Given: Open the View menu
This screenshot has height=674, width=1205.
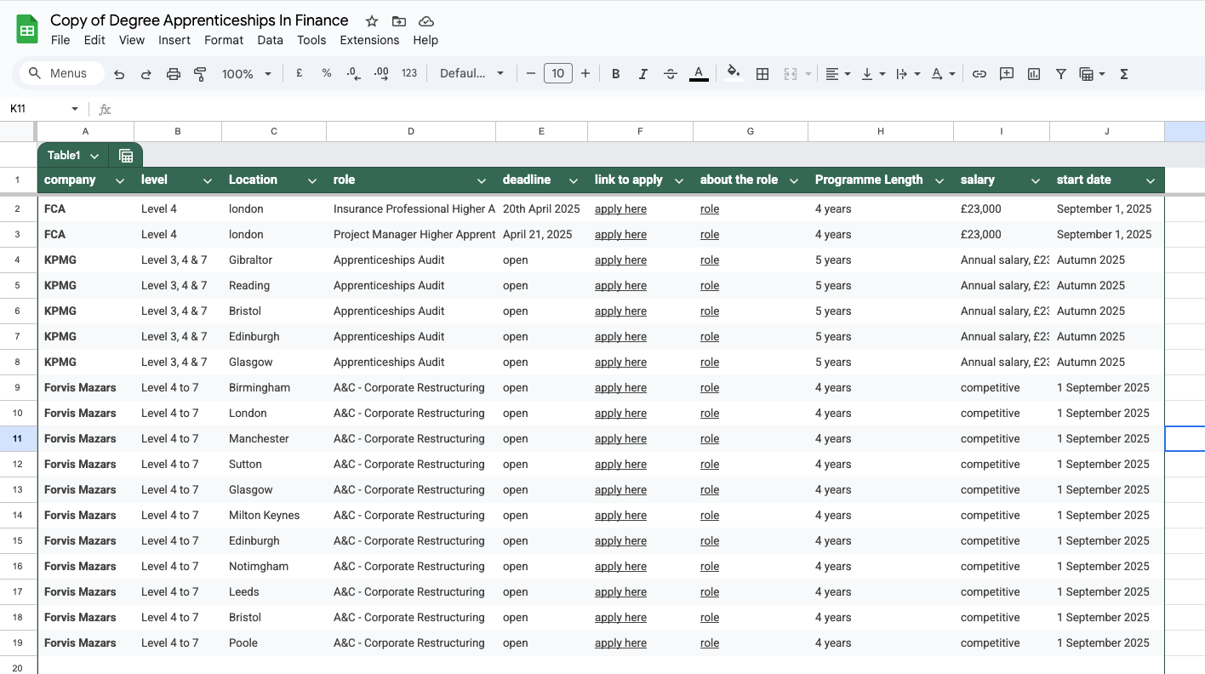Looking at the screenshot, I should pyautogui.click(x=132, y=40).
